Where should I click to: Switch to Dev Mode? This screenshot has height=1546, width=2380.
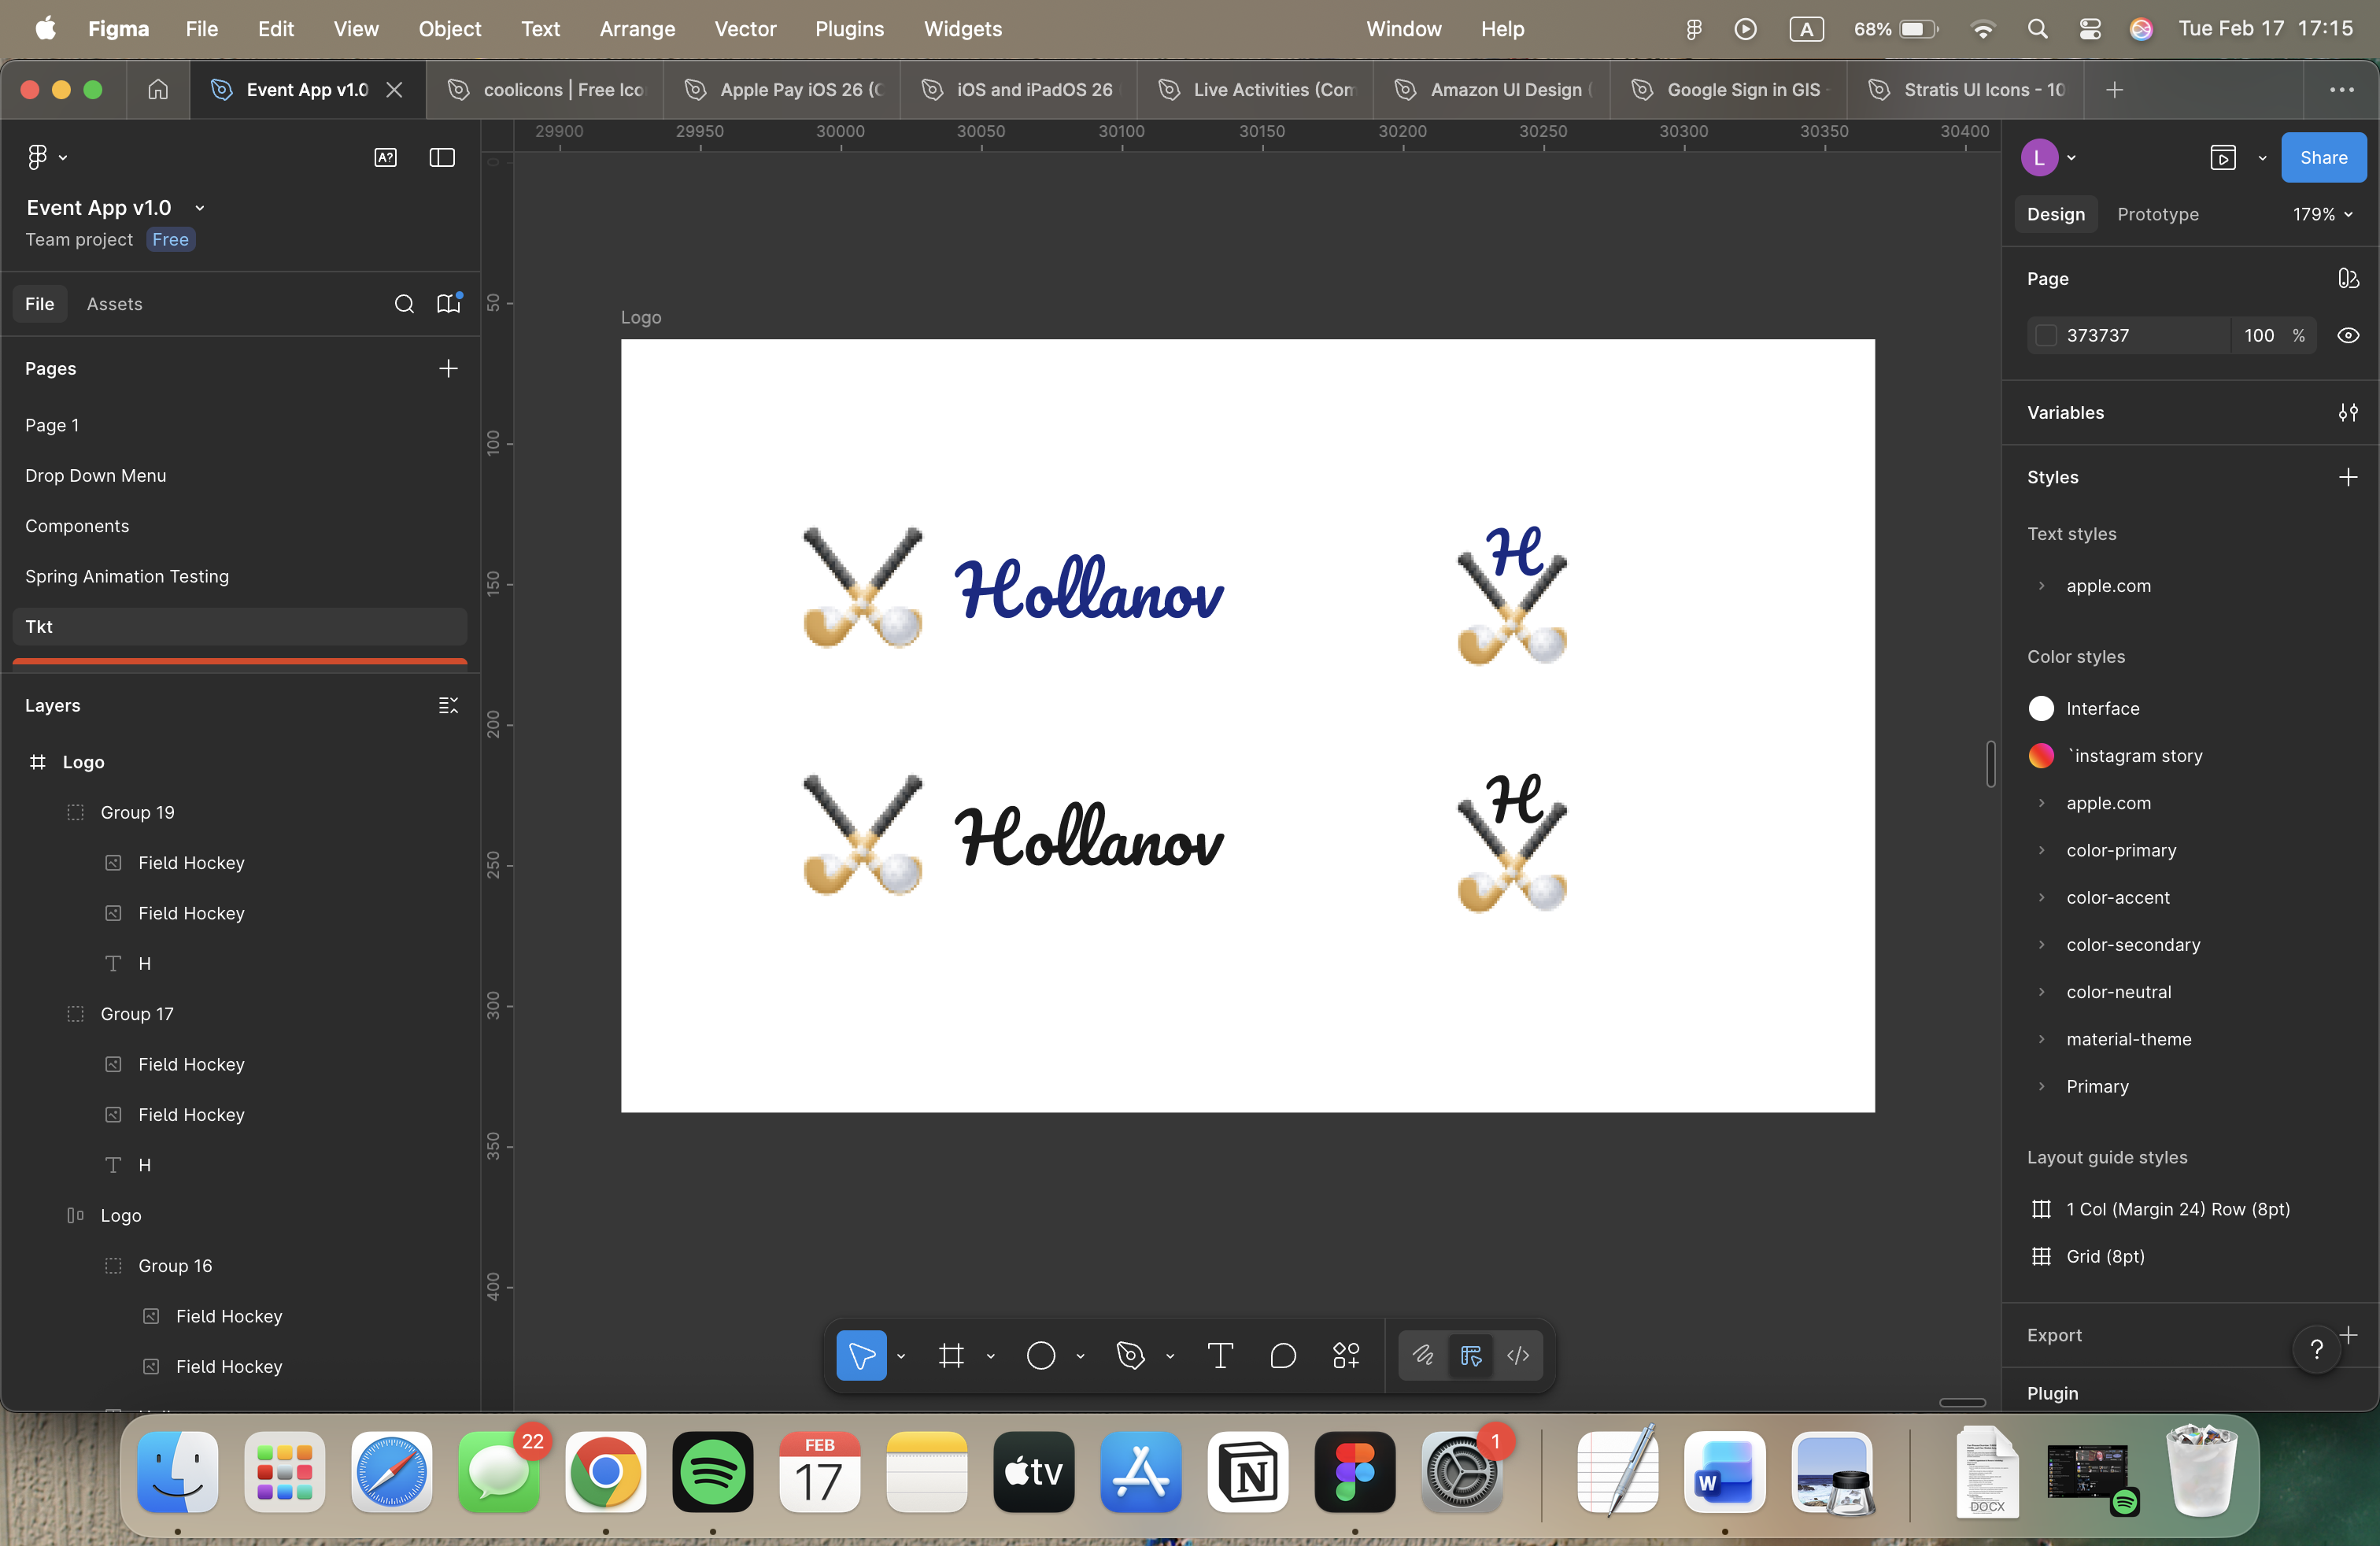tap(1518, 1355)
